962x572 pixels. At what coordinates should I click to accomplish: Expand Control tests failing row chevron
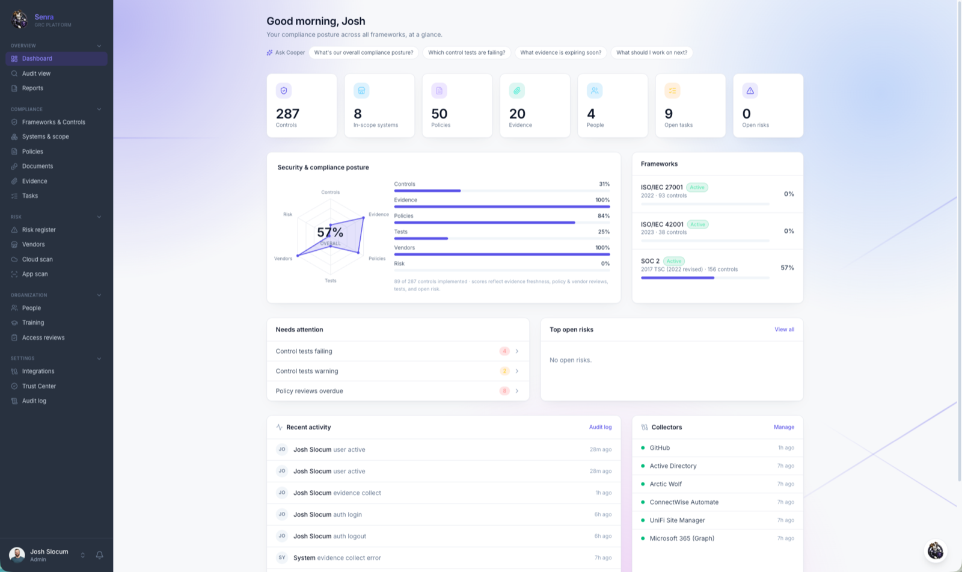coord(517,351)
